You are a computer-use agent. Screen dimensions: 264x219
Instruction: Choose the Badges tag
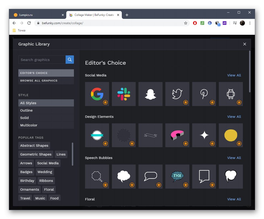(x=26, y=172)
